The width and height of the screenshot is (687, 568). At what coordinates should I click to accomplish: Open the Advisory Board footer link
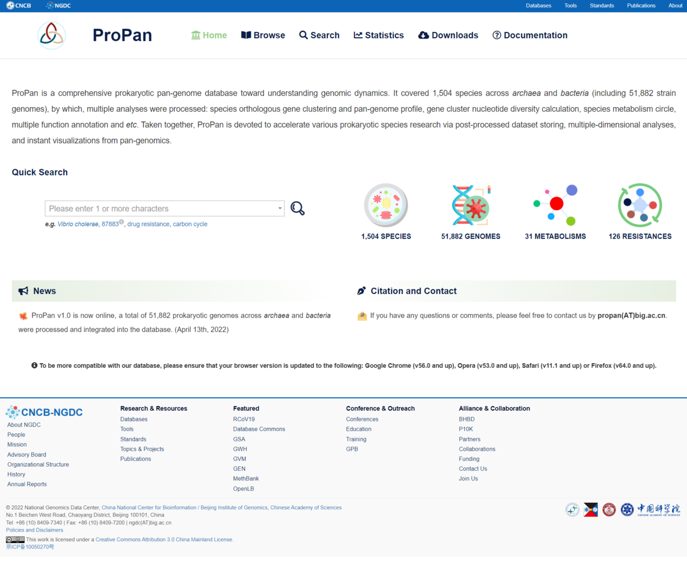tap(27, 455)
